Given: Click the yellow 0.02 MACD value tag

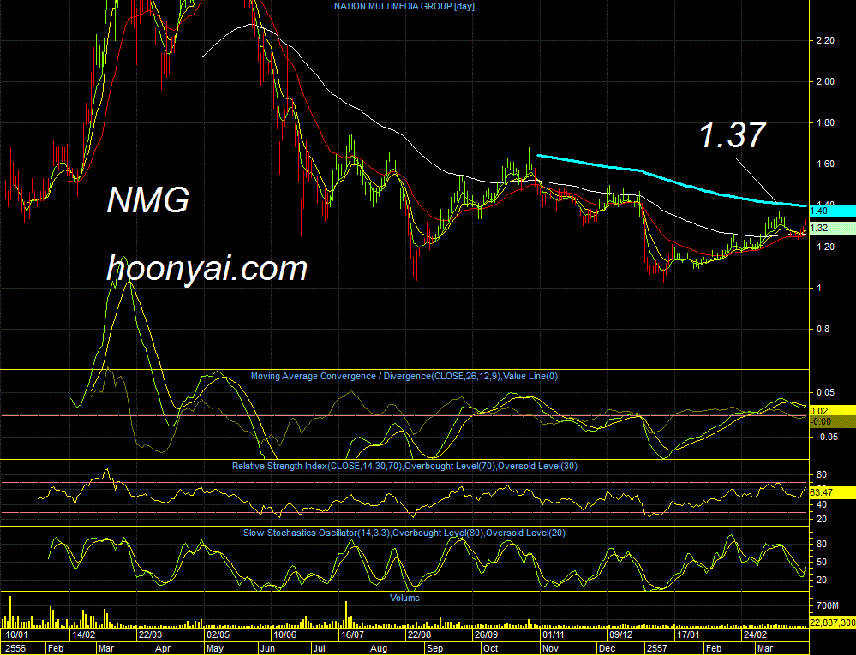Looking at the screenshot, I should (832, 411).
